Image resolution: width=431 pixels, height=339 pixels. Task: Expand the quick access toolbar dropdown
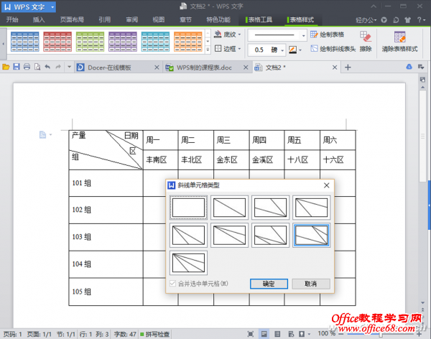point(69,67)
